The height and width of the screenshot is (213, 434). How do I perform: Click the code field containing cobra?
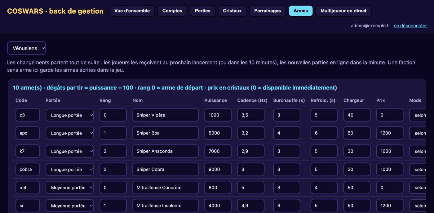[x=28, y=169]
